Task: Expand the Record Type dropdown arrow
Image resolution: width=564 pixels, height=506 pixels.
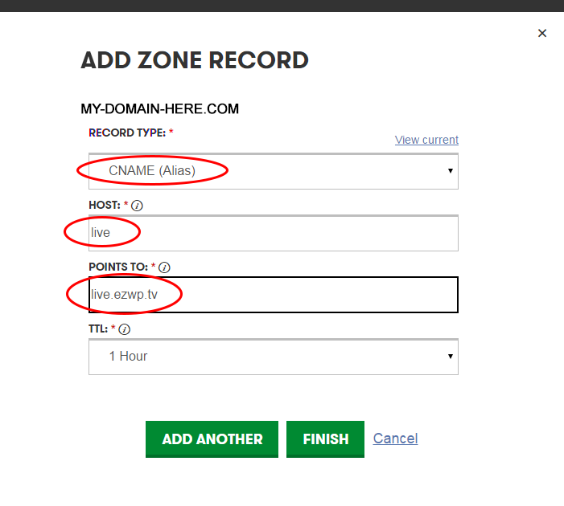Action: click(450, 171)
